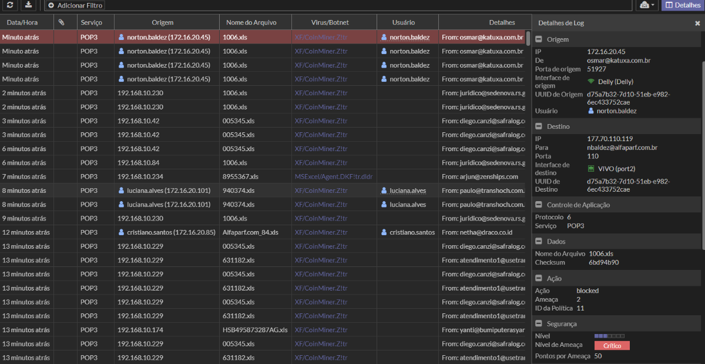Screen dimensions: 705x364
Task: Click user icon beside norton.baldez in details panel
Action: 591,111
